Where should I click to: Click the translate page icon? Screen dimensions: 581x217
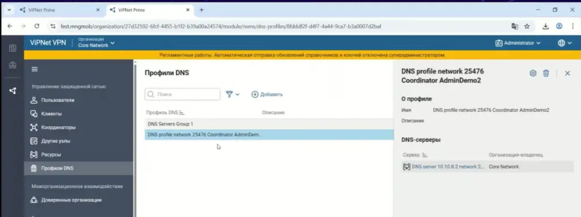pos(514,26)
